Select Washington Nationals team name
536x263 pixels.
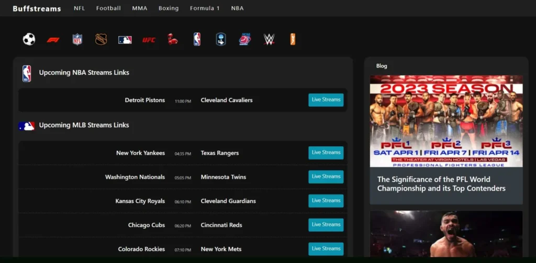click(135, 177)
